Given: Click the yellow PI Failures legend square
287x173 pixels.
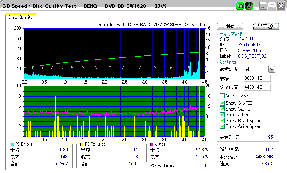Looking at the screenshot, I should pos(82,144).
